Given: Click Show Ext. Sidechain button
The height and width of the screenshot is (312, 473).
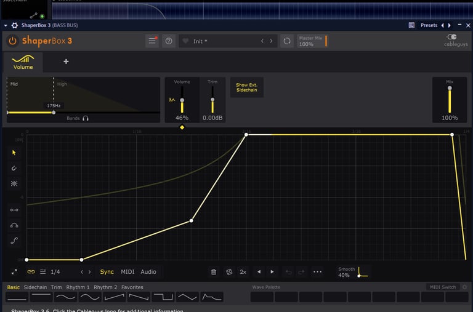Looking at the screenshot, I should (x=247, y=87).
